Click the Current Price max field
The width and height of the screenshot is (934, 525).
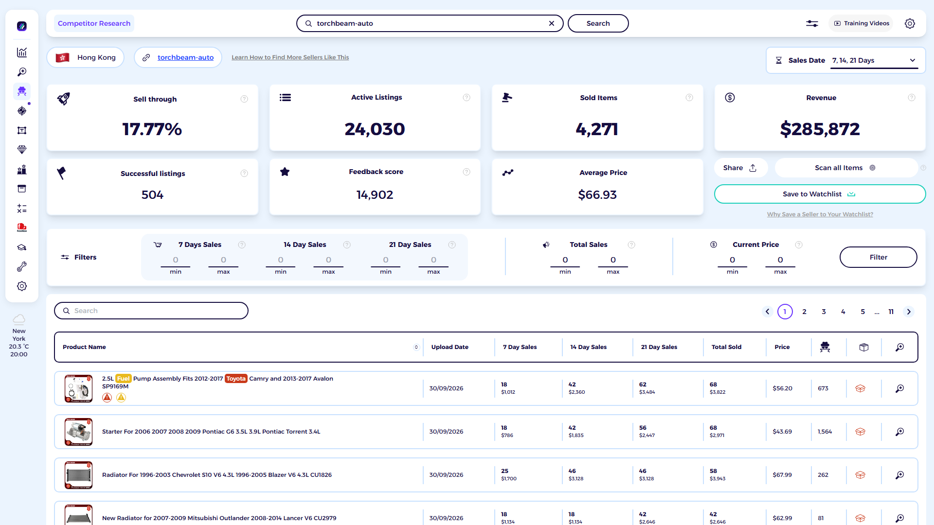(x=780, y=261)
